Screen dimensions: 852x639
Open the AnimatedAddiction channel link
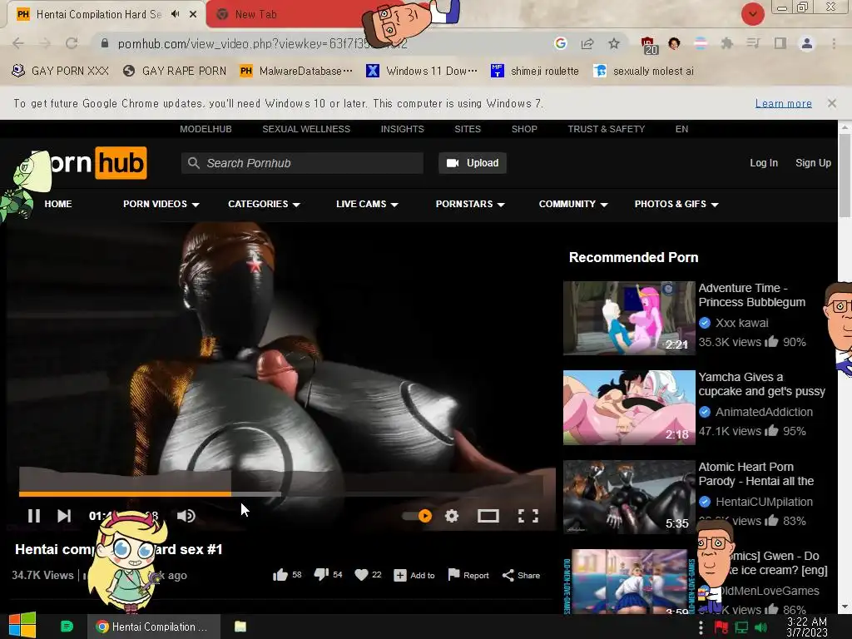coord(764,412)
